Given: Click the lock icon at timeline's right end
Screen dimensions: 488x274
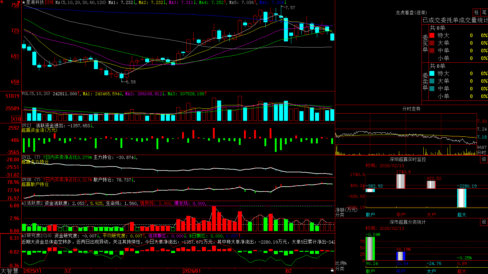Looking at the screenshot, I should 332,270.
